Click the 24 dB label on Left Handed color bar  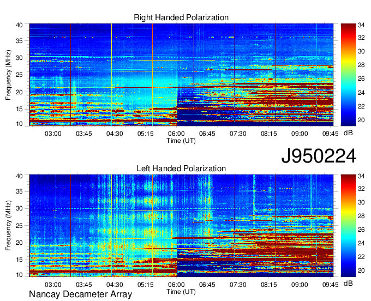pos(361,243)
